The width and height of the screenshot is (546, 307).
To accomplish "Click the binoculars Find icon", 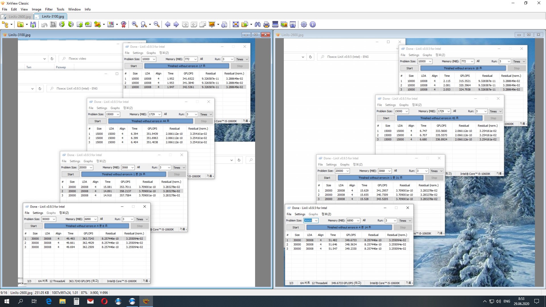I will click(x=258, y=24).
